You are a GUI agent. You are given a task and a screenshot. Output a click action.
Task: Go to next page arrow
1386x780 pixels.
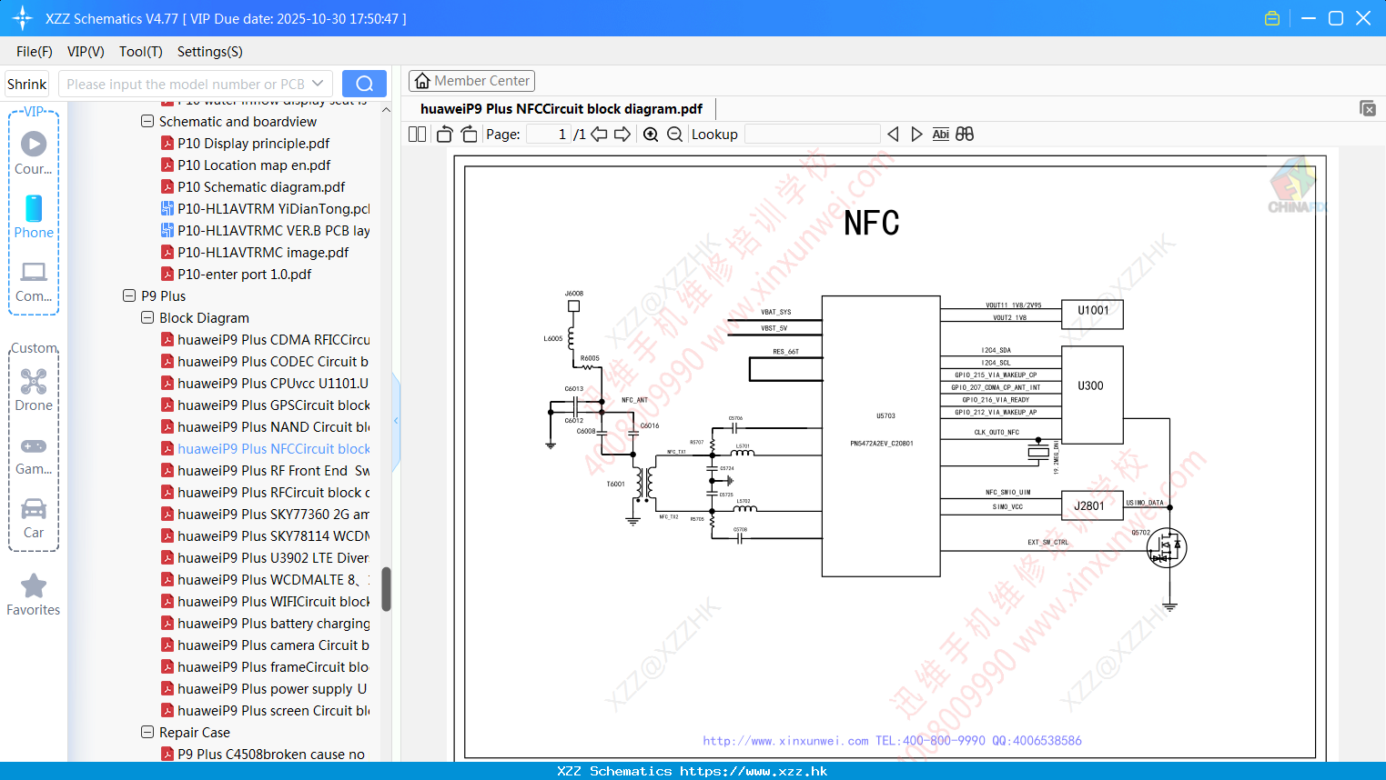(x=622, y=135)
